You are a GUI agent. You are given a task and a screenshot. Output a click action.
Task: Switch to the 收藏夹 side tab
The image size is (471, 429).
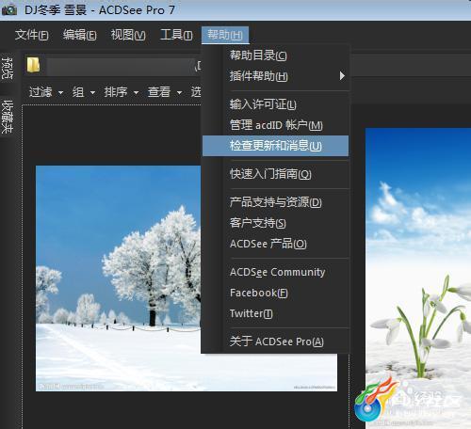[x=7, y=117]
